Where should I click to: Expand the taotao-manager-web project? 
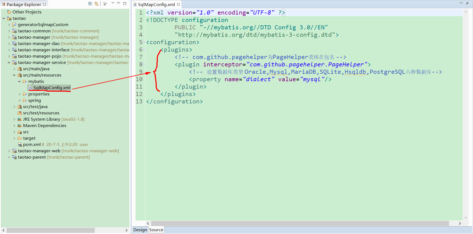[9, 151]
